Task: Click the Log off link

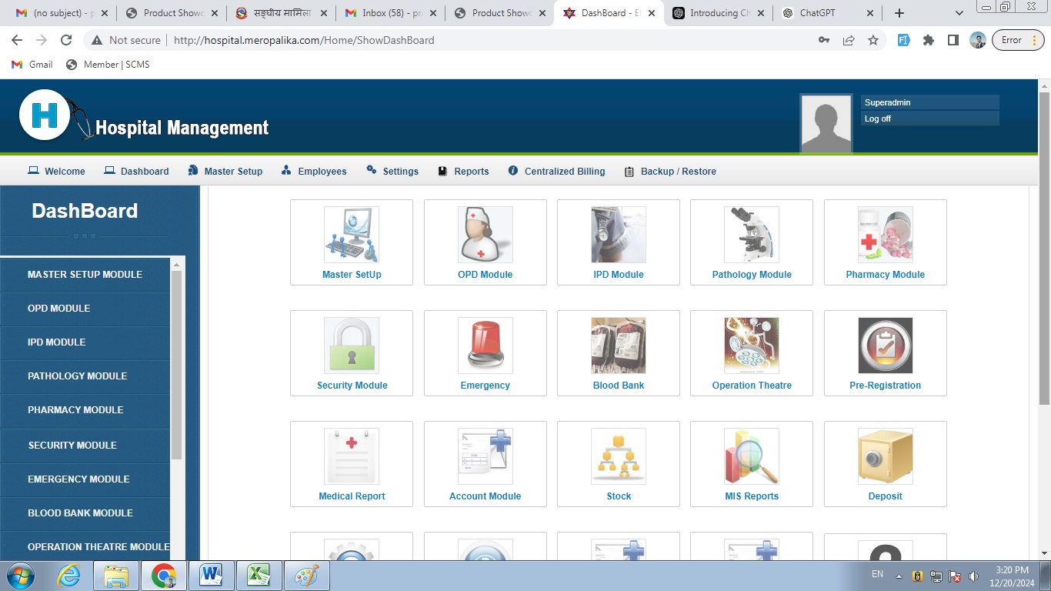Action: pyautogui.click(x=878, y=119)
